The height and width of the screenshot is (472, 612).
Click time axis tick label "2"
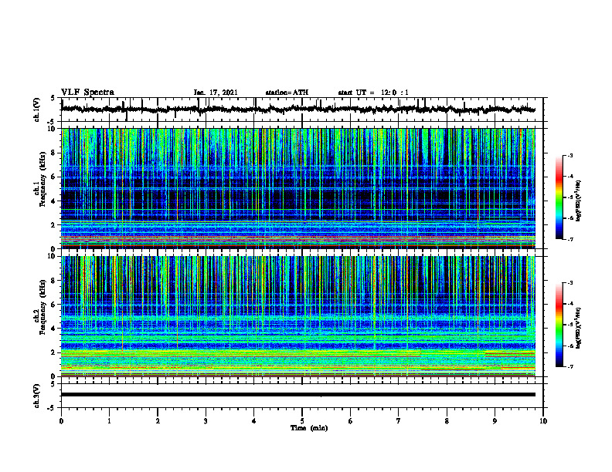click(158, 421)
